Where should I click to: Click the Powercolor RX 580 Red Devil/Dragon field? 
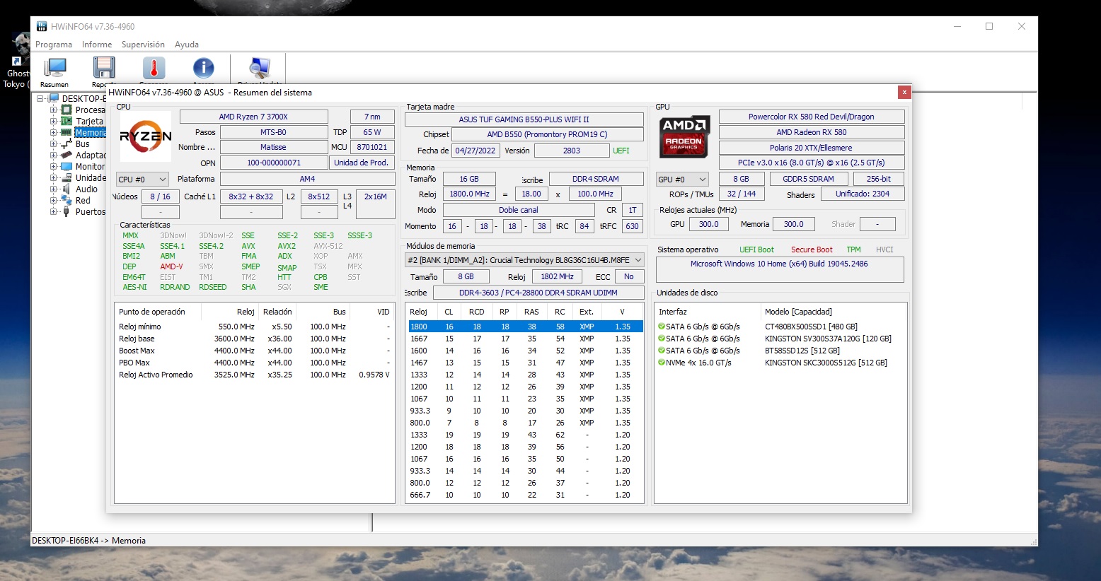tap(812, 117)
